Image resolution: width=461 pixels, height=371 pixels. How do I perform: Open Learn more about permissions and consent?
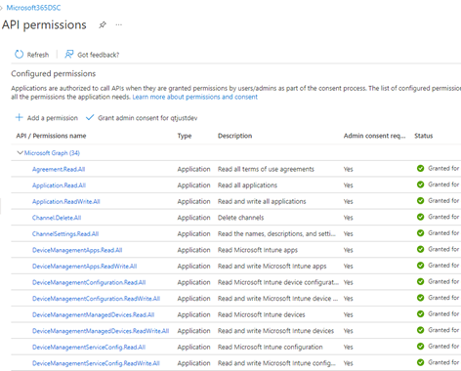click(195, 97)
